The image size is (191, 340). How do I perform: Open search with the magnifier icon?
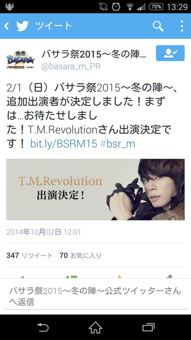click(x=158, y=26)
